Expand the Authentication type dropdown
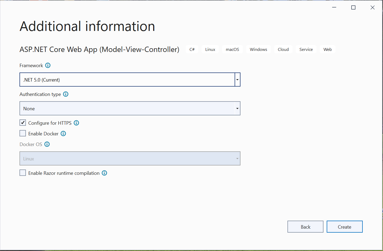Screen dimensions: 383x251 click(237, 108)
